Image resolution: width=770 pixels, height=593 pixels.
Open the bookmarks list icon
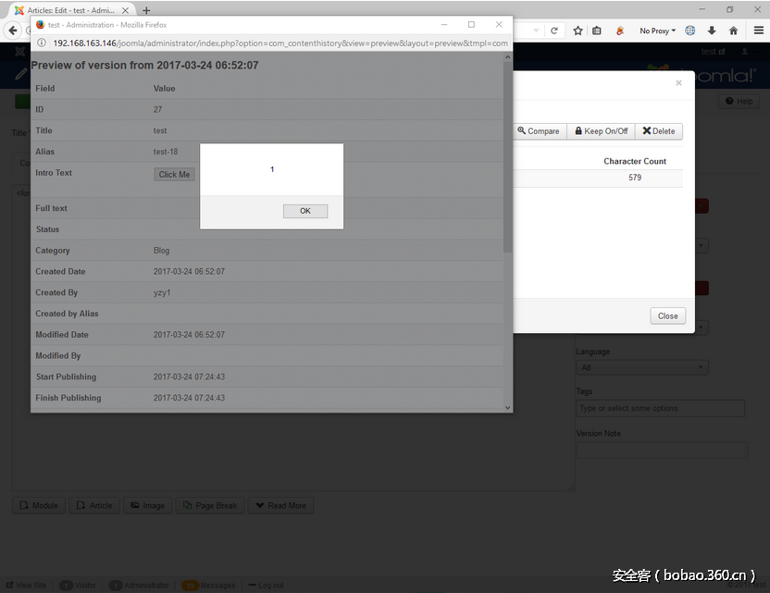(x=597, y=31)
